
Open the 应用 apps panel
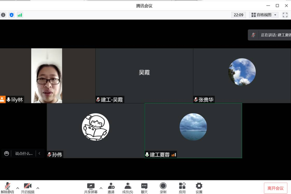tap(182, 188)
